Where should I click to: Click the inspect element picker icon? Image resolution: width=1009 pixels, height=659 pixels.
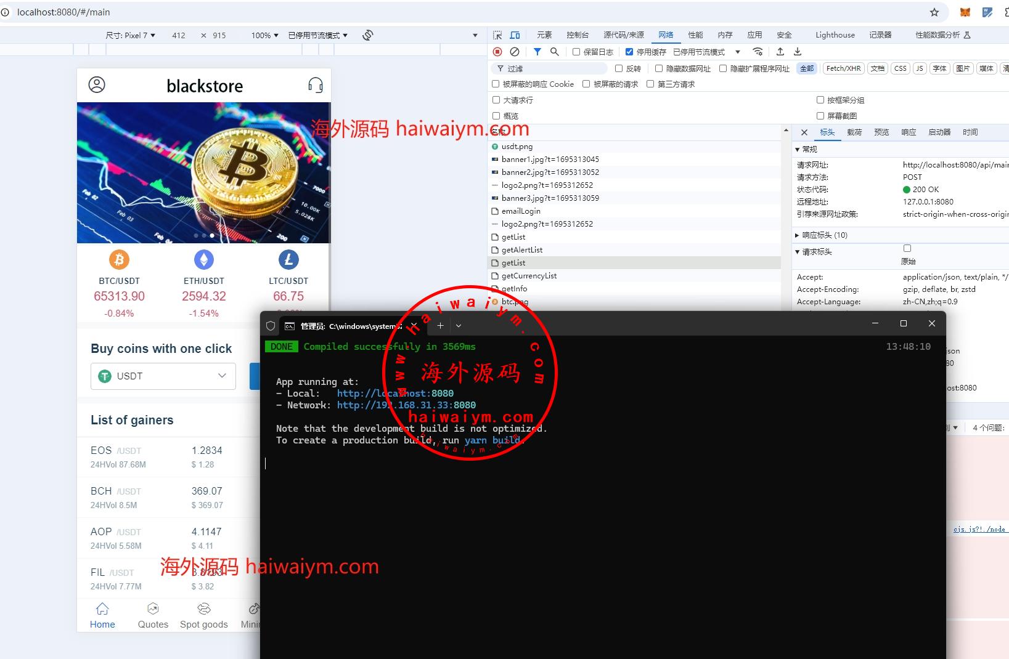click(497, 35)
